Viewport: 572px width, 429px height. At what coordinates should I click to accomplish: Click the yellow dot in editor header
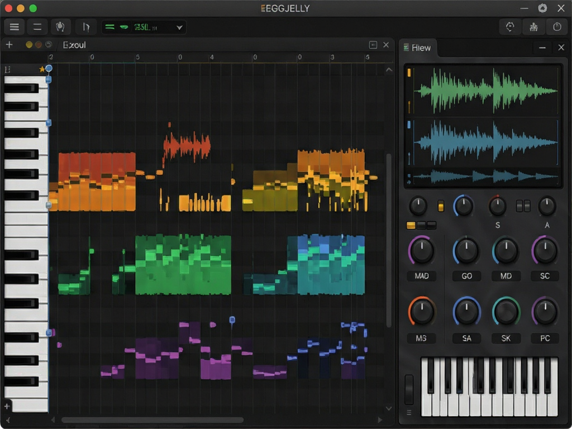pos(29,45)
